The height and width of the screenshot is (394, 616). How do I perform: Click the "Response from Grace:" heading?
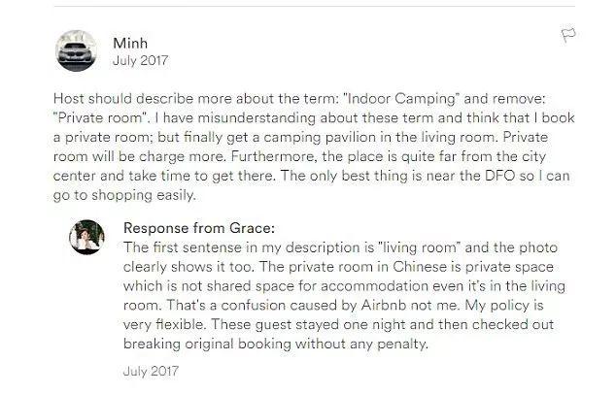(x=199, y=228)
